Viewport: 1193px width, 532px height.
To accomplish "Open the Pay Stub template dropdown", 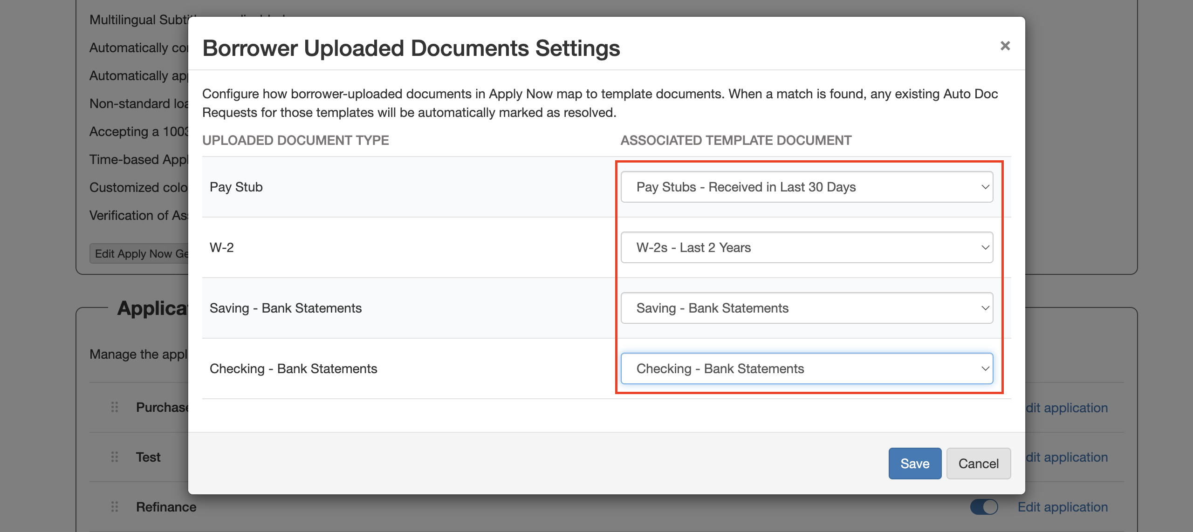I will tap(807, 187).
